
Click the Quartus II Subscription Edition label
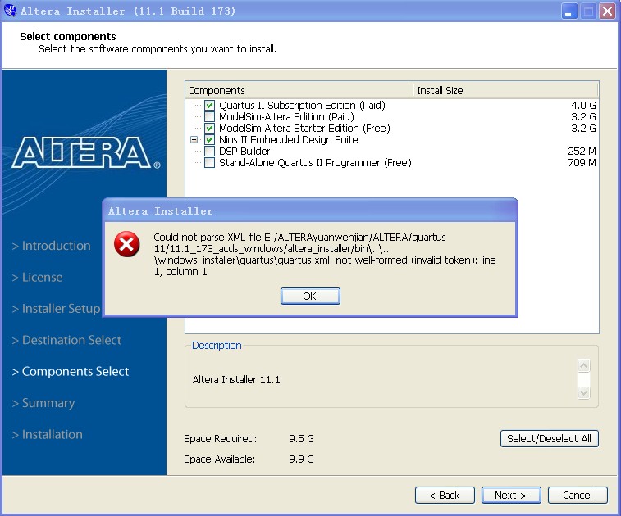pos(302,105)
